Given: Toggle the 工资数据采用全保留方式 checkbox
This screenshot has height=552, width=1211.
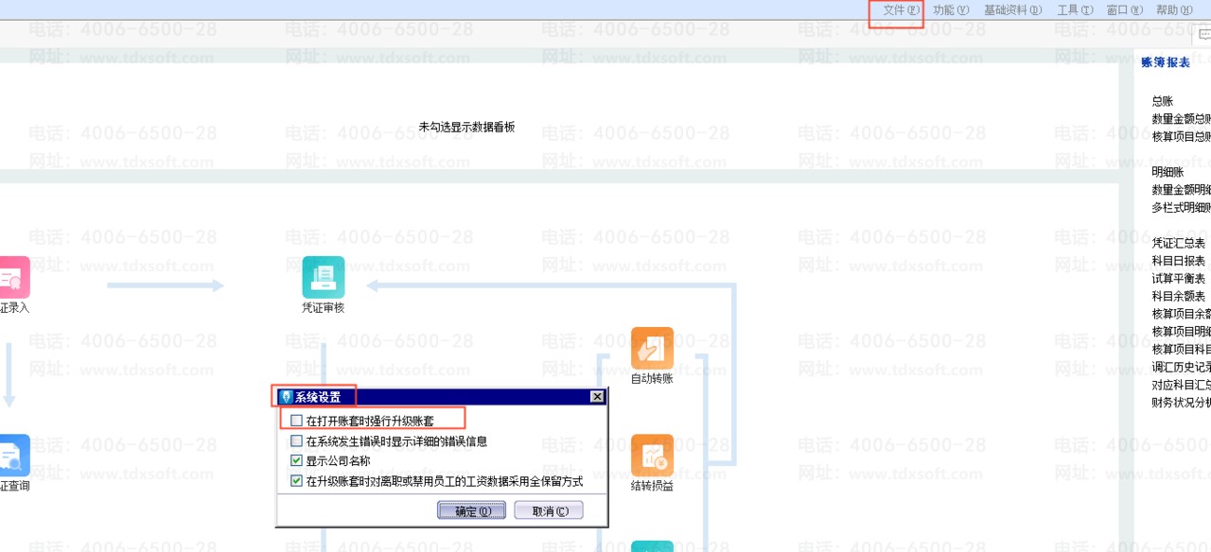Looking at the screenshot, I should [x=297, y=481].
